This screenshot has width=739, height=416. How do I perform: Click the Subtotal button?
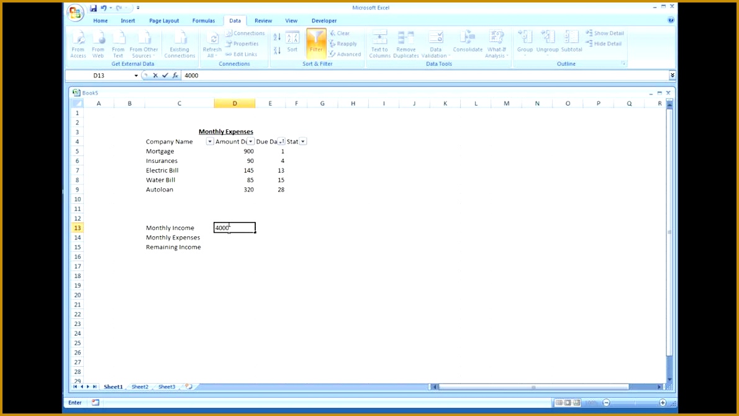(571, 42)
